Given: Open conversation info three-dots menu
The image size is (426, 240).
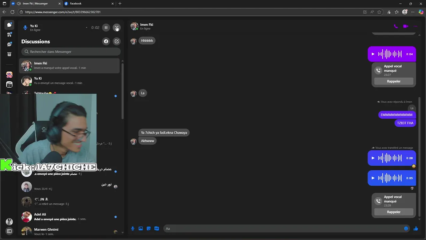Looking at the screenshot, I should [415, 26].
